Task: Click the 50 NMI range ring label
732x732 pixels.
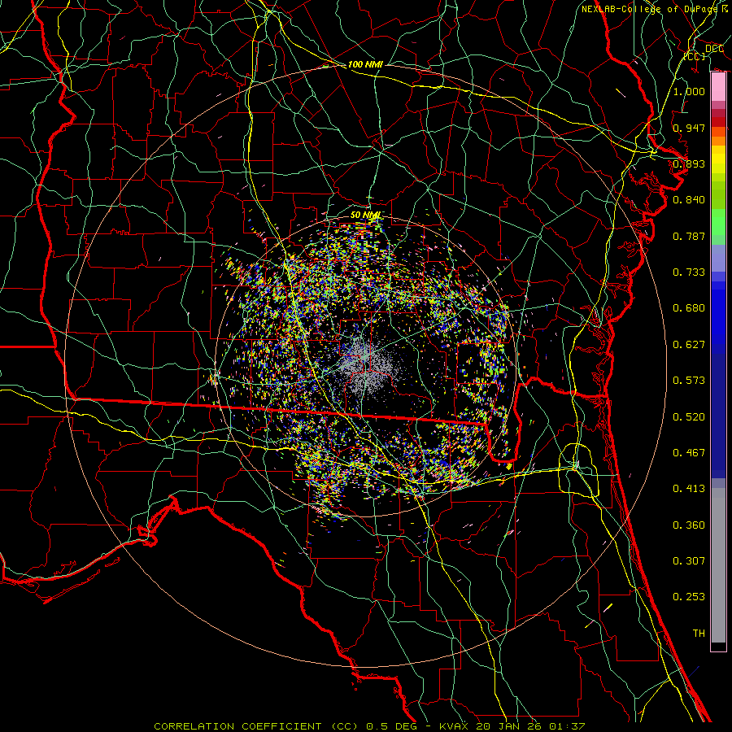Action: 367,215
